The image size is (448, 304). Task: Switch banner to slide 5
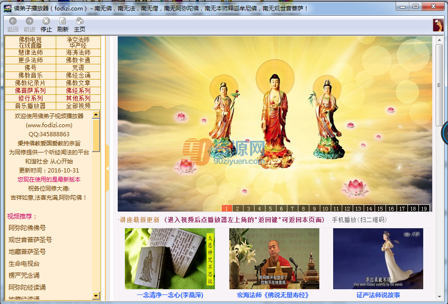[x=271, y=209]
